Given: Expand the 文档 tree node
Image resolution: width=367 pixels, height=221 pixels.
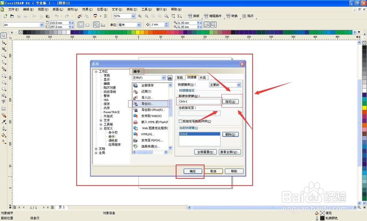Looking at the screenshot, I should click(96, 149).
